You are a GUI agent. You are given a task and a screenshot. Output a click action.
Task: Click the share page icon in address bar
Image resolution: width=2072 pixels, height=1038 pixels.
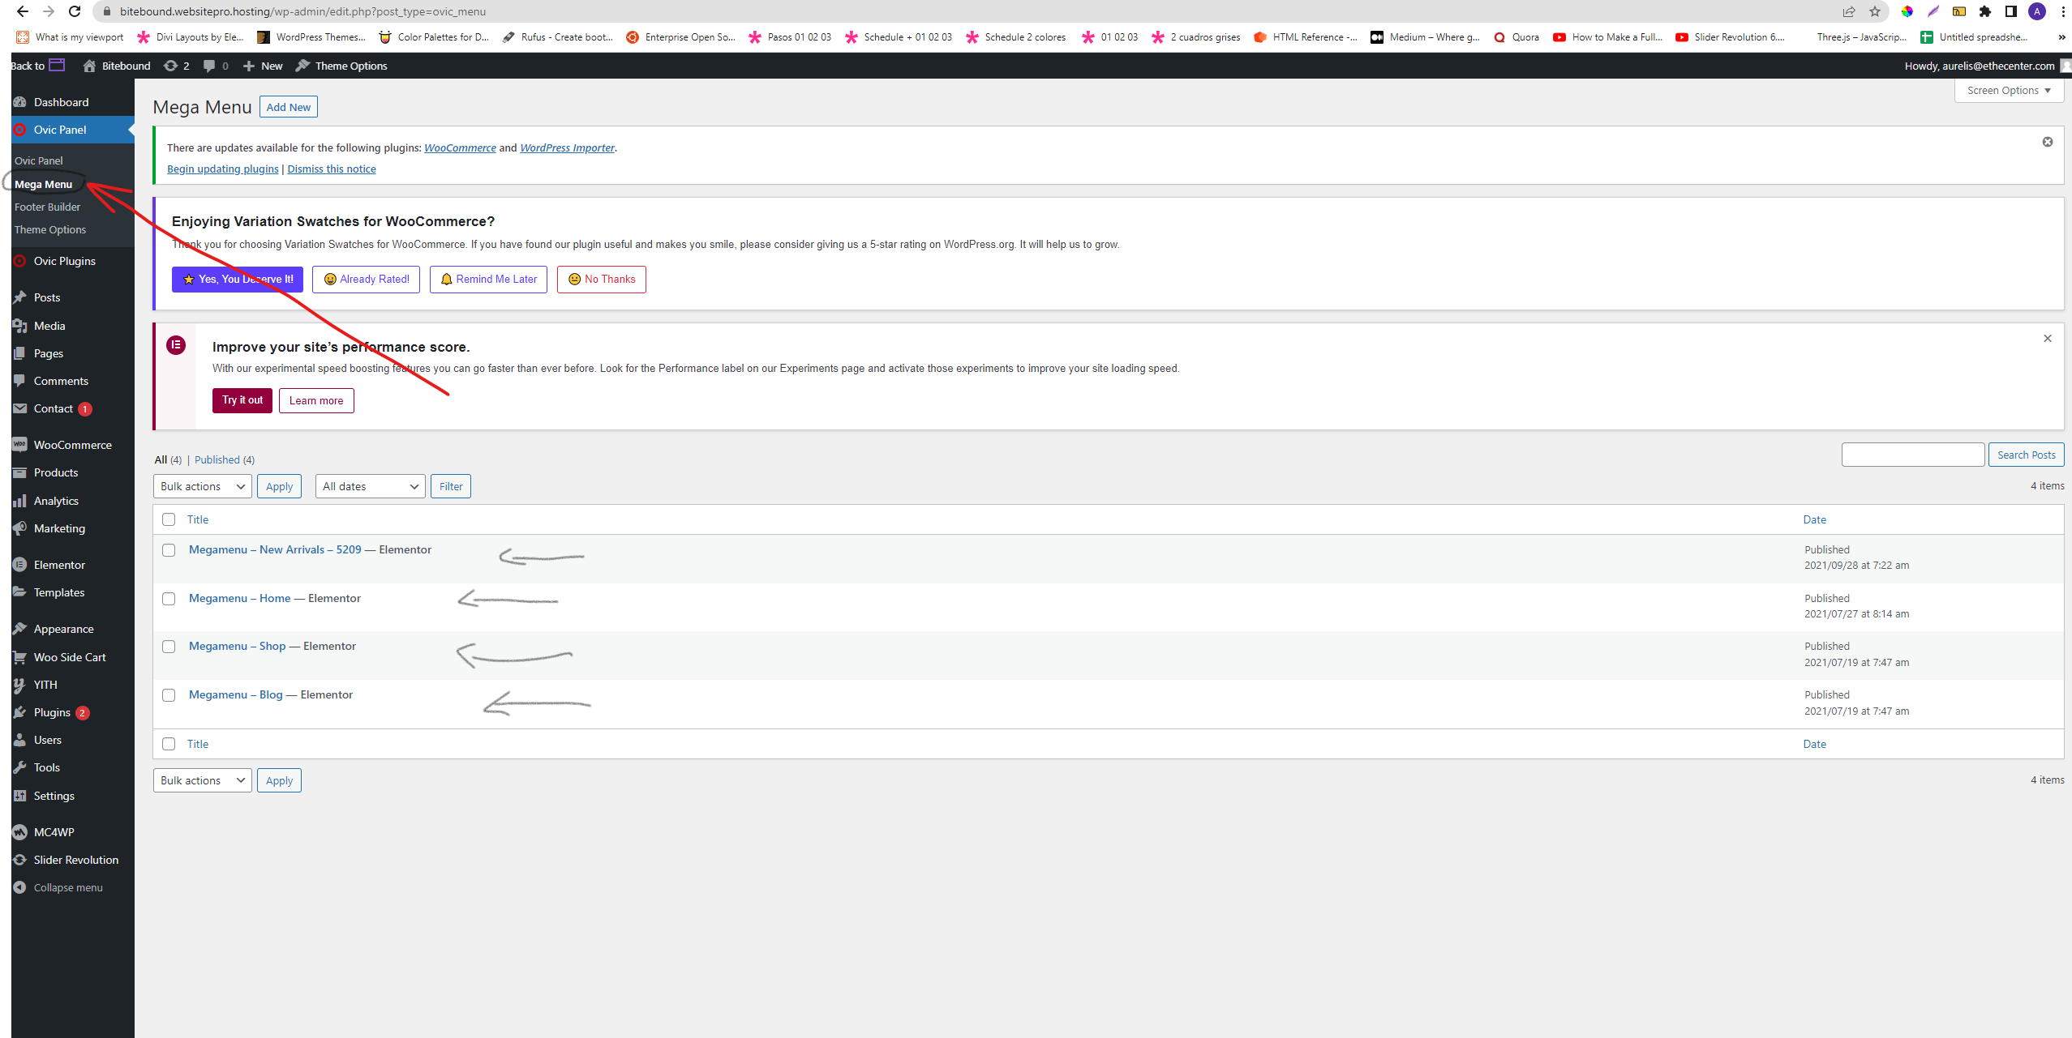pos(1849,11)
